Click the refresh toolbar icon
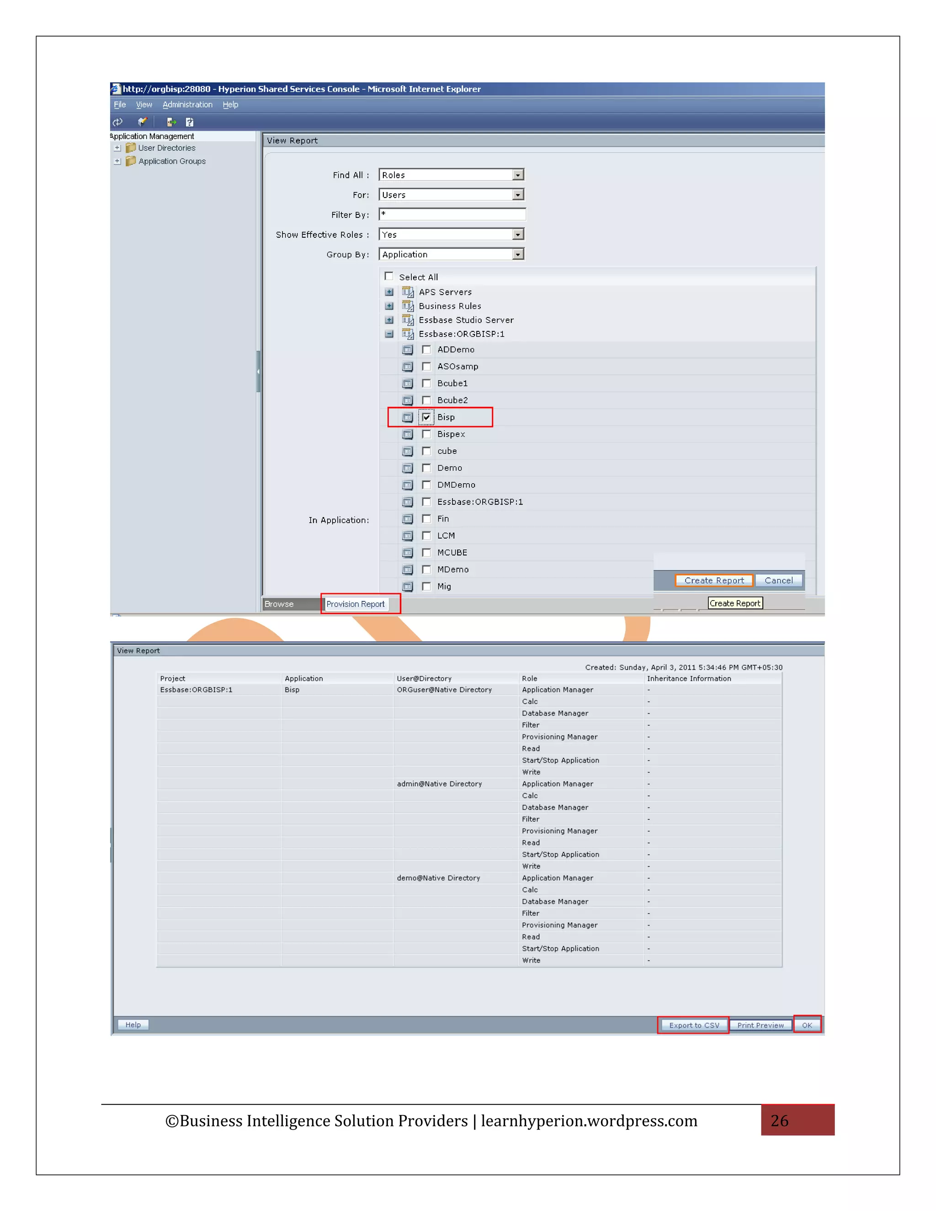The width and height of the screenshot is (936, 1211). pos(117,122)
